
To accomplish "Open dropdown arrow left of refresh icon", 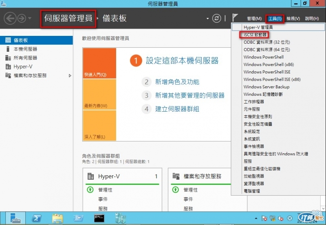I will pos(207,18).
